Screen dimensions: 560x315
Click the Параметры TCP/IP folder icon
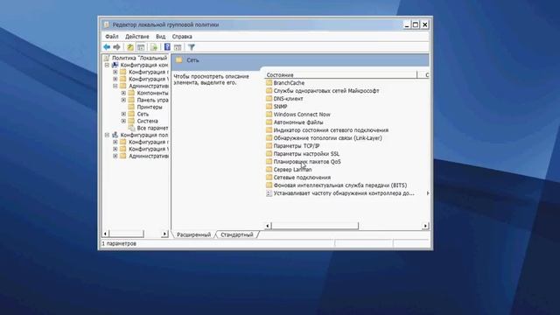tap(269, 146)
